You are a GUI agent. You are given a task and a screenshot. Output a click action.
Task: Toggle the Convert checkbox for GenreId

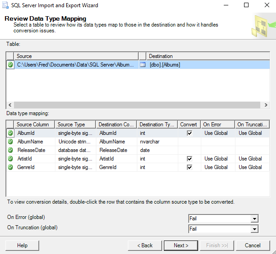(x=189, y=167)
